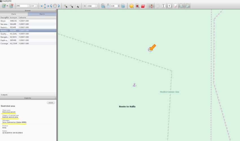
Task: Toggle the lighthouse lights display icon
Action: 152,6
